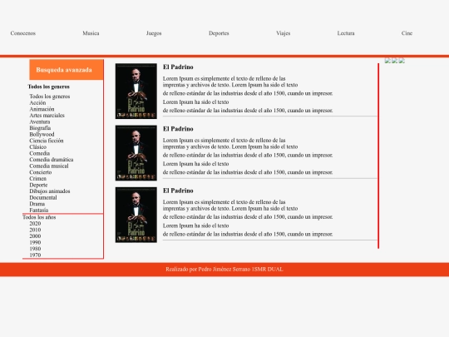
Task: Pick 'Artes marciales' in genre list
Action: 47,115
